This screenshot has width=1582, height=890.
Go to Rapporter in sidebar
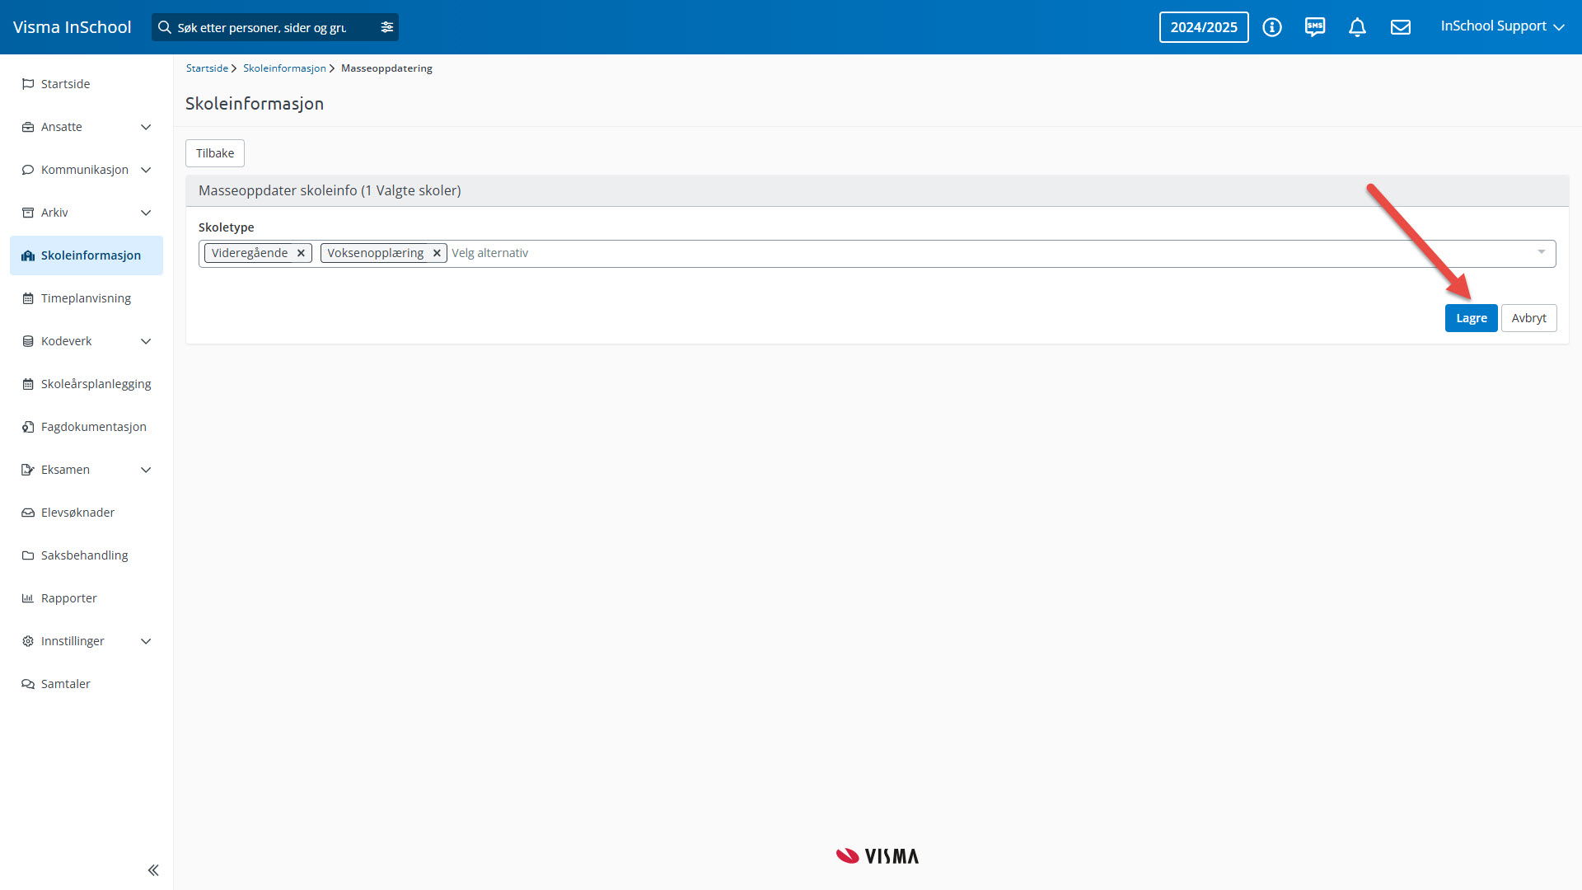69,598
